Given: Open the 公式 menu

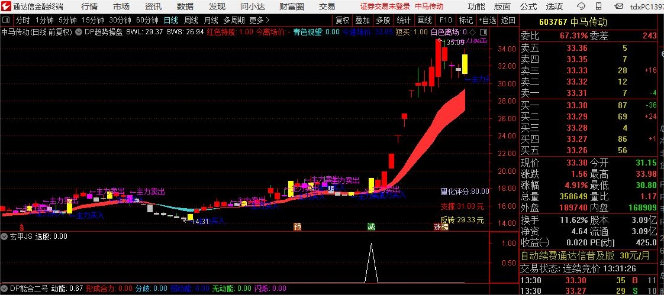Looking at the screenshot, I should 528,7.
